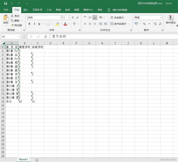The image size is (178, 162).
Task: Click the Copy (复制) button
Action: tap(15, 21)
